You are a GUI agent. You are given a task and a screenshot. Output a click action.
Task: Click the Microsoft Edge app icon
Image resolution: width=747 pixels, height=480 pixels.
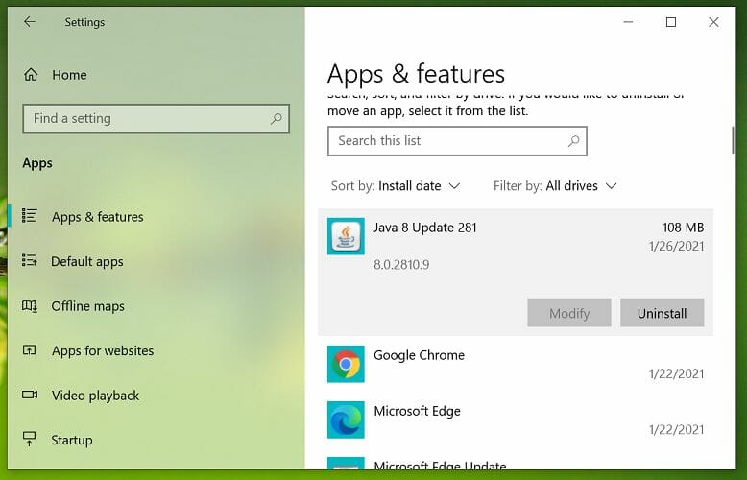[x=346, y=420]
